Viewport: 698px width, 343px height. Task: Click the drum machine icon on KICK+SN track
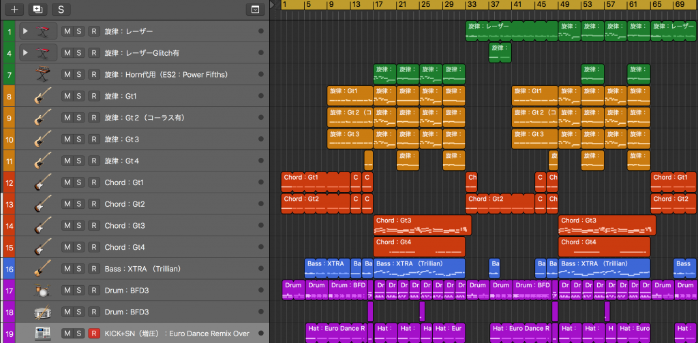click(x=43, y=333)
